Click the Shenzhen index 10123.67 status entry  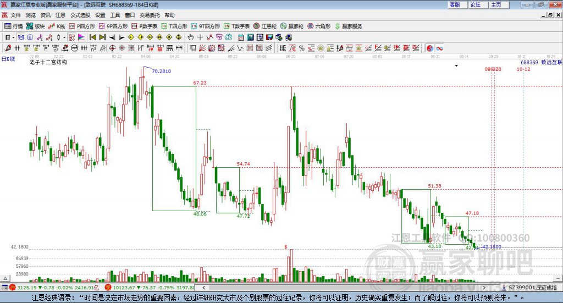150,288
